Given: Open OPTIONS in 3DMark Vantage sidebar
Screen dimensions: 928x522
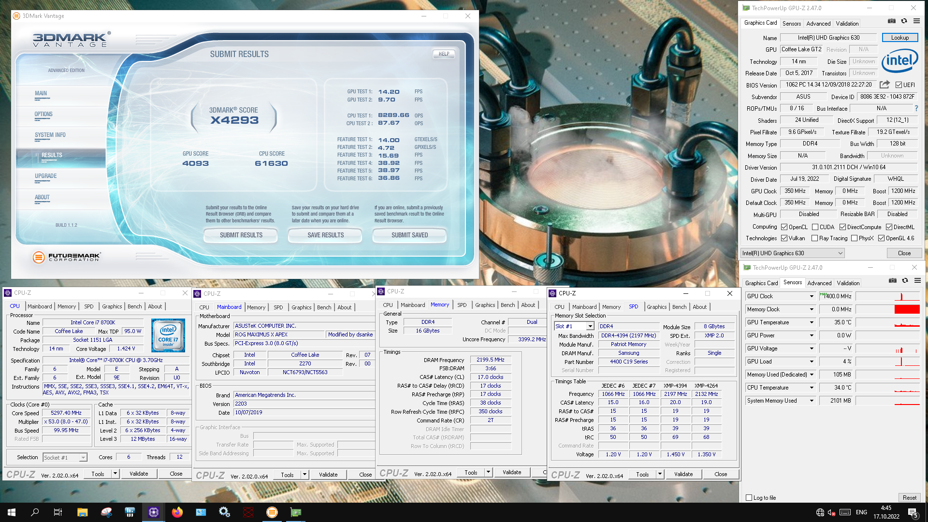Looking at the screenshot, I should (43, 114).
